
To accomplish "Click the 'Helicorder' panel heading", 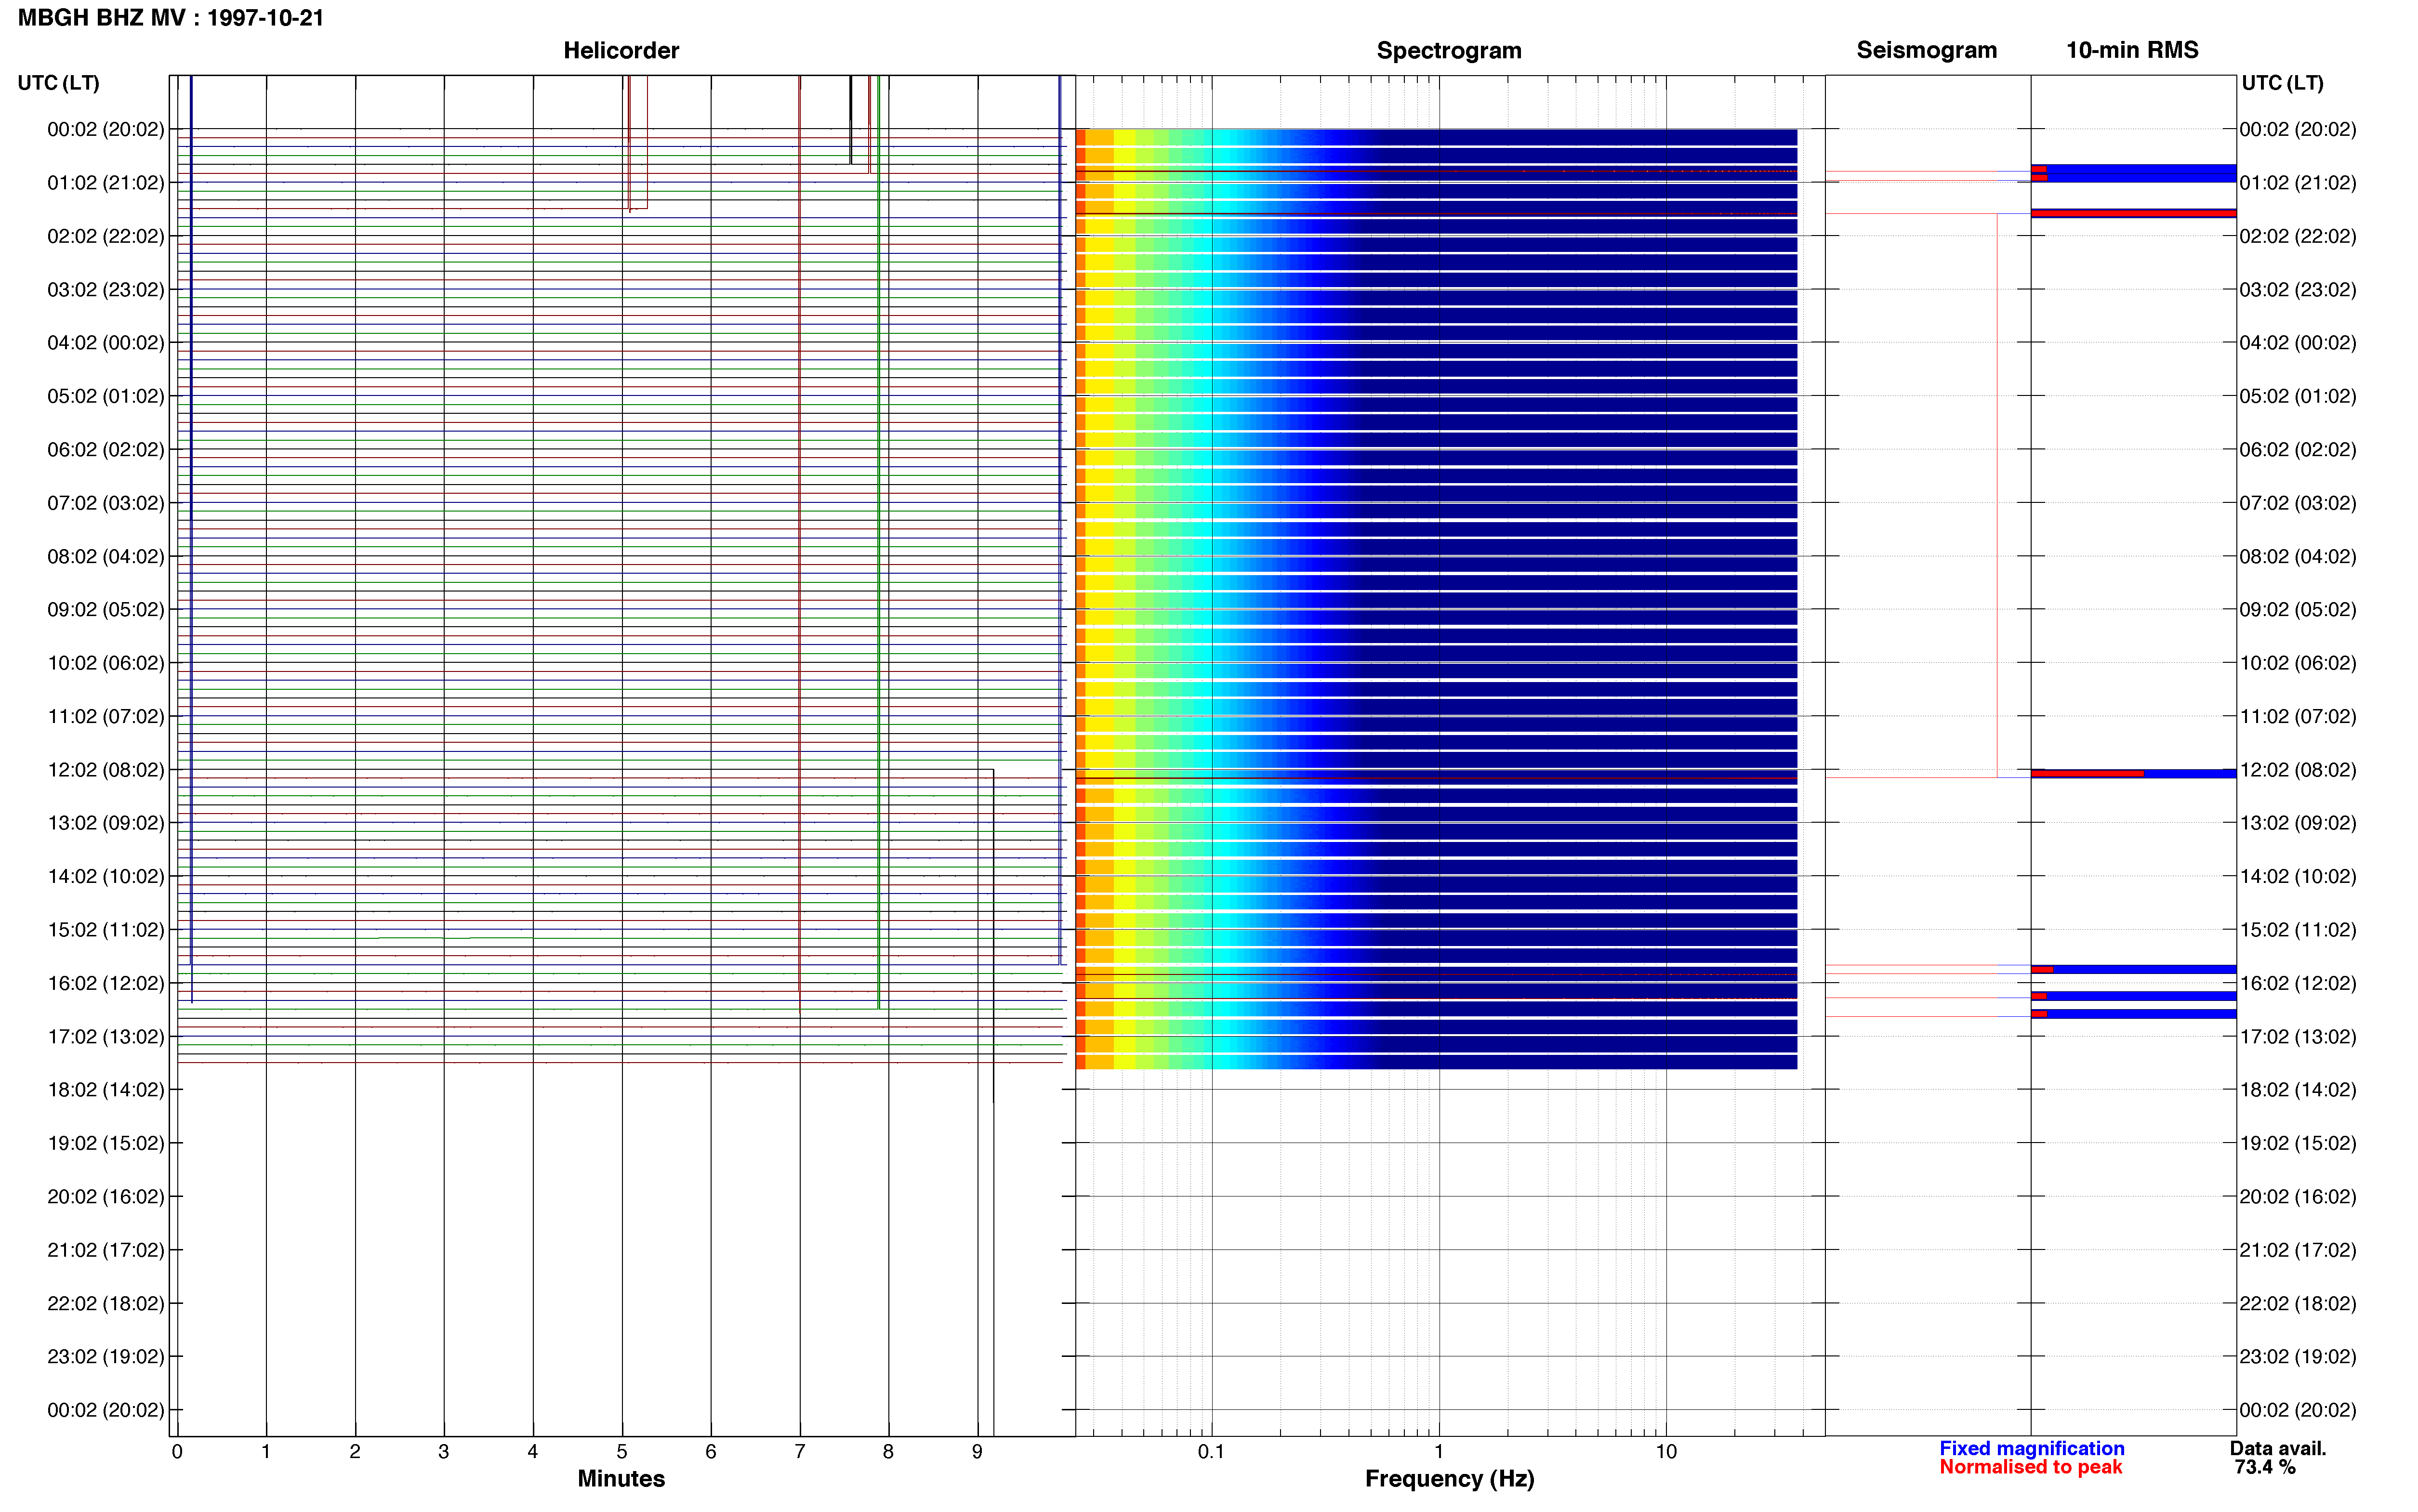I will [621, 50].
